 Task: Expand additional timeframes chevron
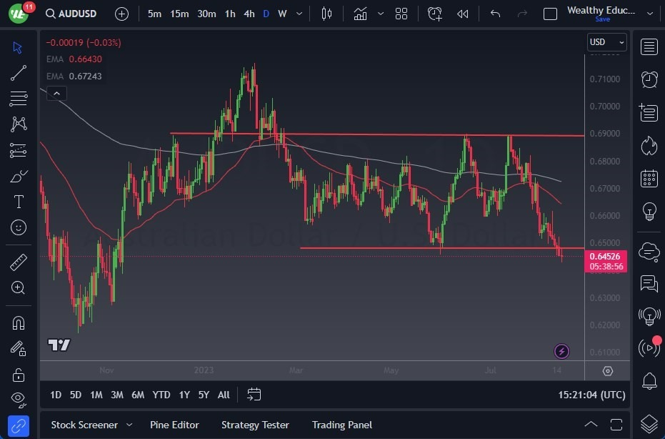(299, 14)
